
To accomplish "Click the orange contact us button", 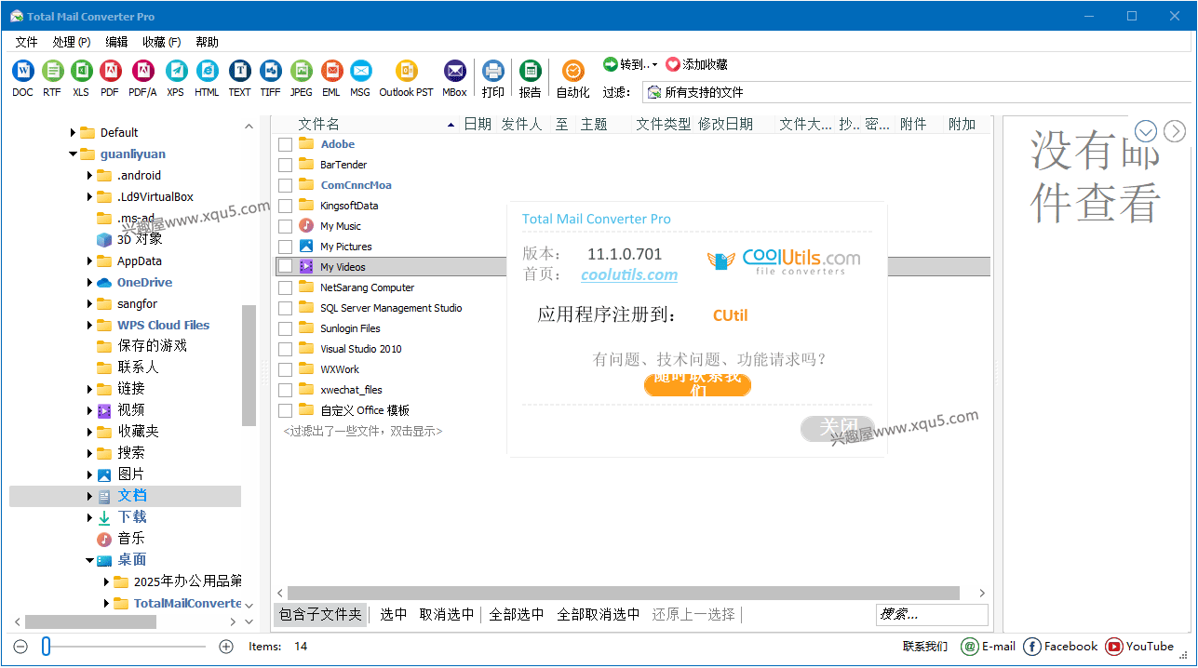I will [697, 384].
